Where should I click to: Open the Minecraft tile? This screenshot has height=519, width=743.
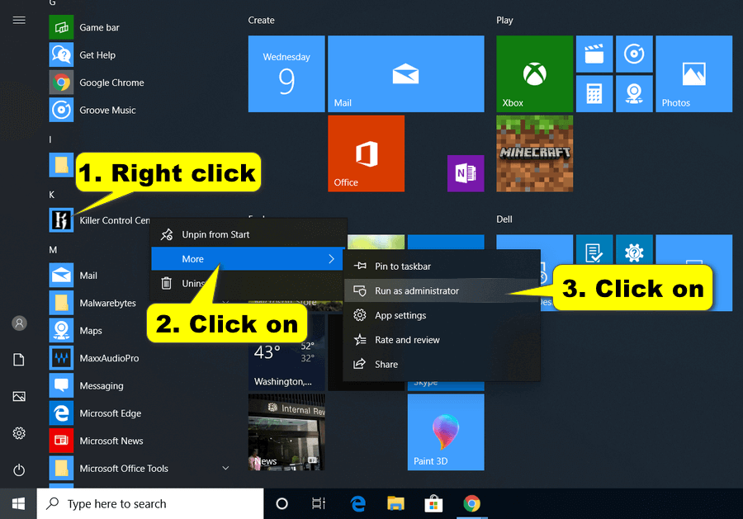534,153
